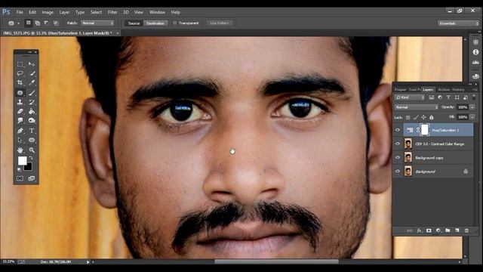The height and width of the screenshot is (272, 483).
Task: Open the Layer menu
Action: [x=64, y=12]
